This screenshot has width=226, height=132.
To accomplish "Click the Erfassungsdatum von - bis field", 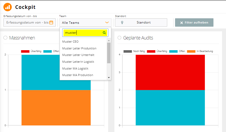I will [30, 22].
